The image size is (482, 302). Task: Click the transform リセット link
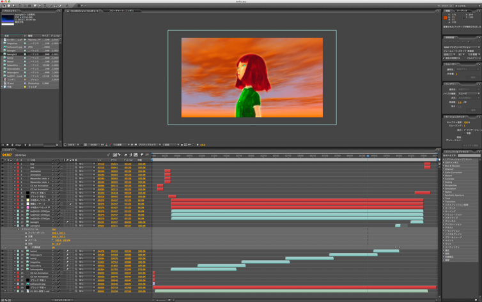point(54,229)
